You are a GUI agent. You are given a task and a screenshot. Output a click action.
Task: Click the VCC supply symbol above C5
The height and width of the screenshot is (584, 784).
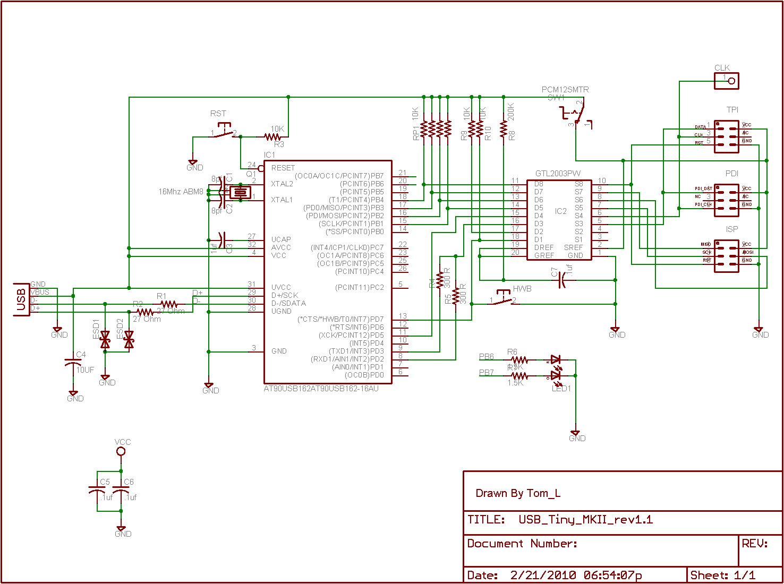[x=121, y=451]
